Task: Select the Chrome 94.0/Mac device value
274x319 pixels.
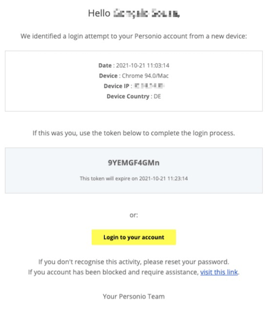Action: (x=145, y=76)
